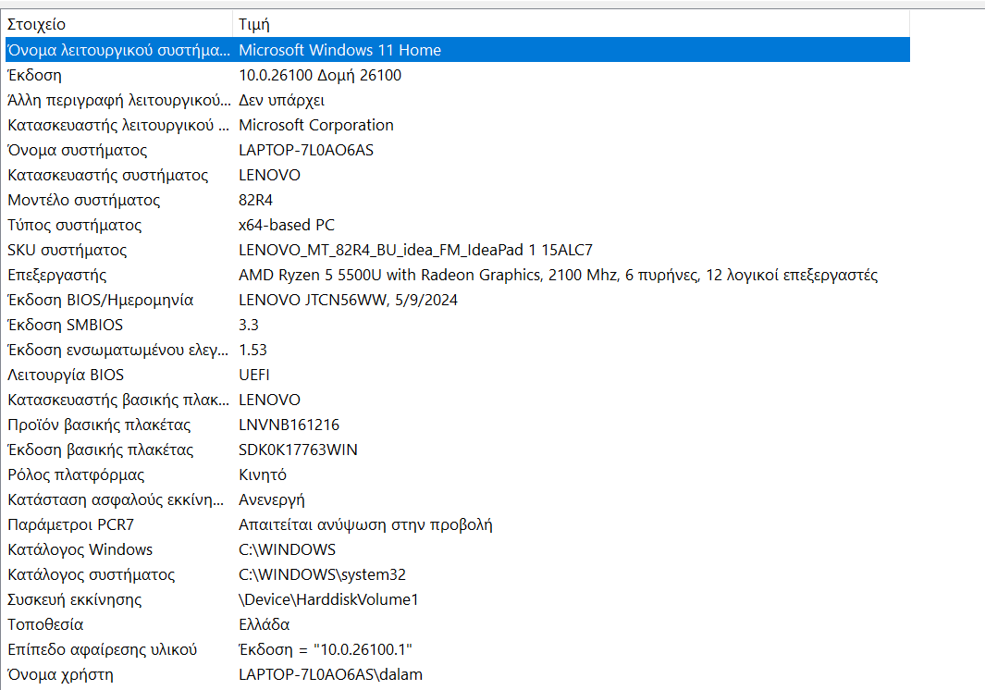Click the Στοιχείο column header
985x690 pixels.
coord(118,24)
